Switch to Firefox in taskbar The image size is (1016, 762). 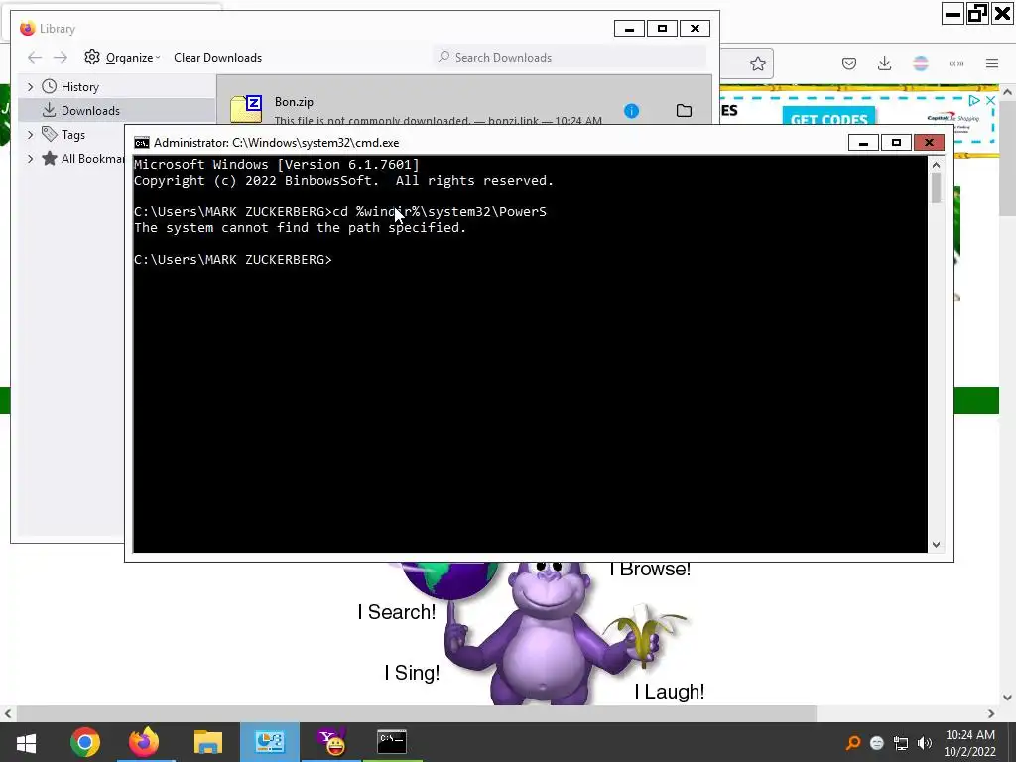144,742
